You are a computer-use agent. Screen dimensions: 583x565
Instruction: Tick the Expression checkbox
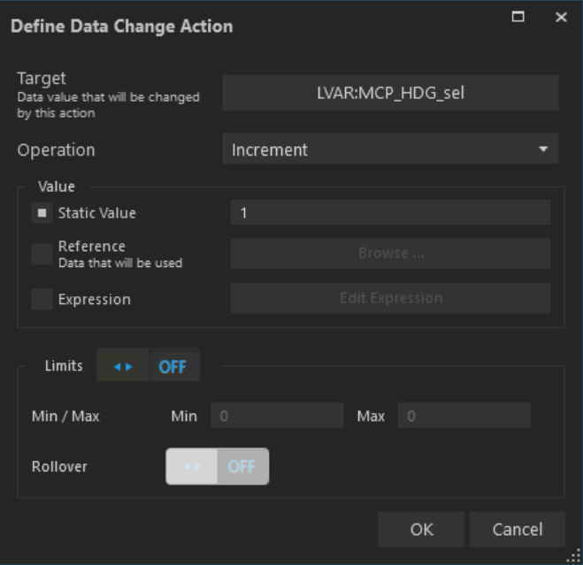pyautogui.click(x=42, y=300)
